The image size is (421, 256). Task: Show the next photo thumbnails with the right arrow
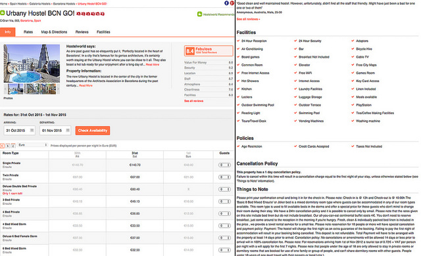[x=58, y=89]
